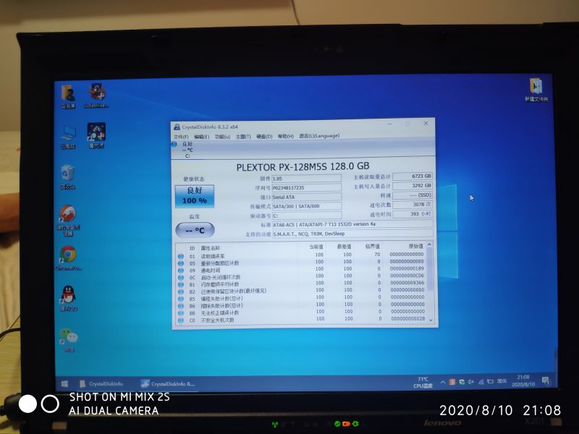Screen dimensions: 579x434
Task: Click the supported features field S.M.A.R.T., NCQ, TRIM
Action: [x=352, y=234]
